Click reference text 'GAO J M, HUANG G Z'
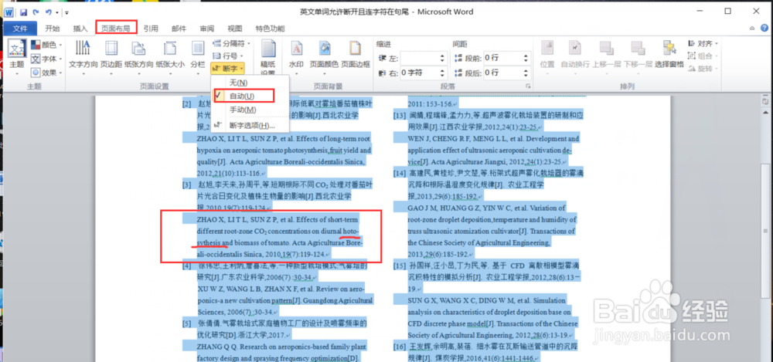Viewport: 773px width, 362px height. tap(439, 208)
